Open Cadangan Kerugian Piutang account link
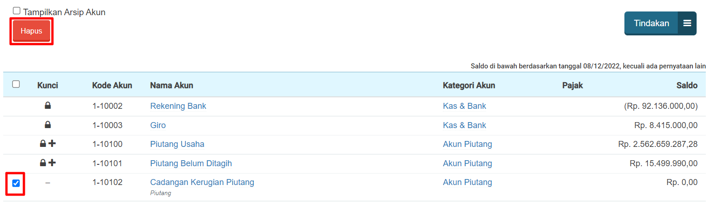This screenshot has width=715, height=202. click(x=202, y=182)
